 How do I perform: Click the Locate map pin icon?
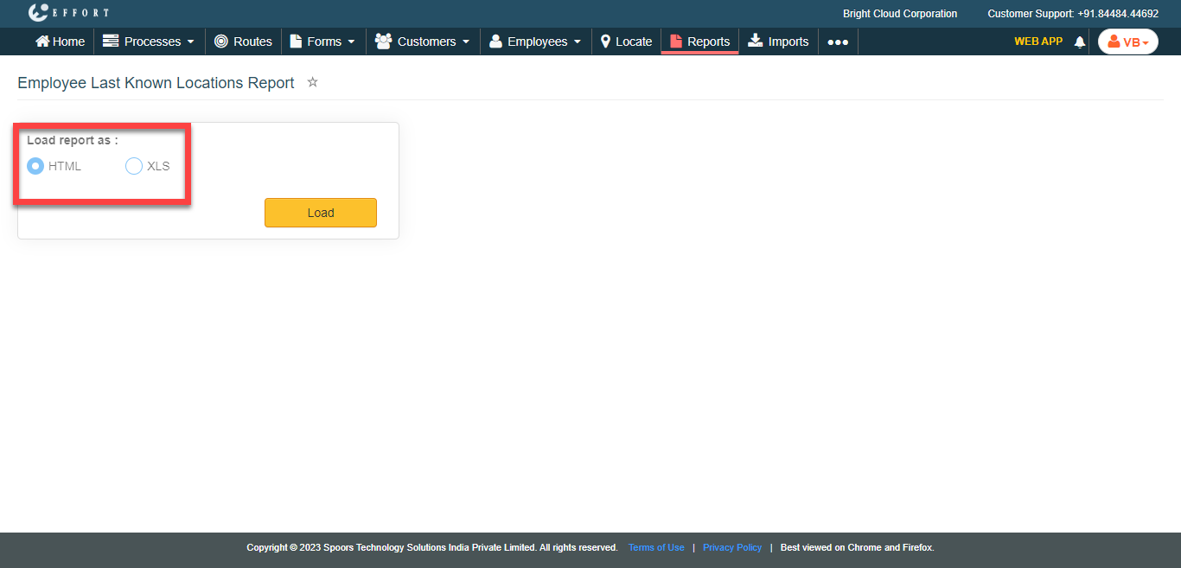coord(606,41)
